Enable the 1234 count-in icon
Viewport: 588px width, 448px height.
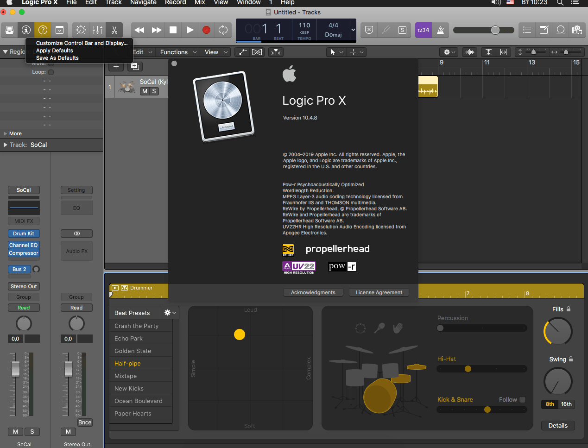(x=423, y=30)
